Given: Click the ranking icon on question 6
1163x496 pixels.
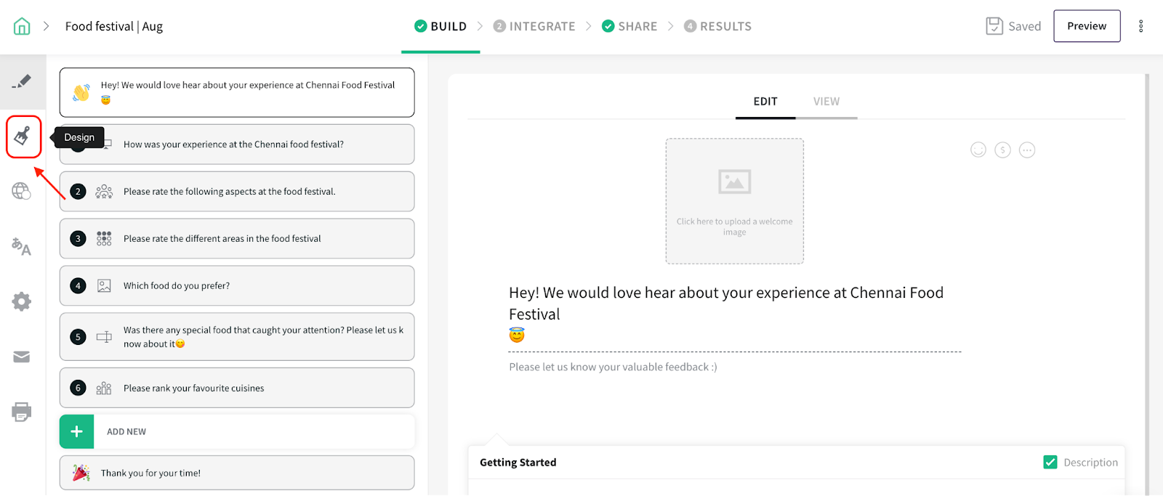Looking at the screenshot, I should point(104,389).
